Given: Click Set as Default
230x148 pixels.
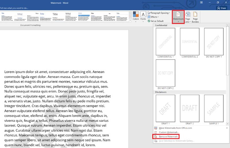Looking at the screenshot, I should [156, 21].
